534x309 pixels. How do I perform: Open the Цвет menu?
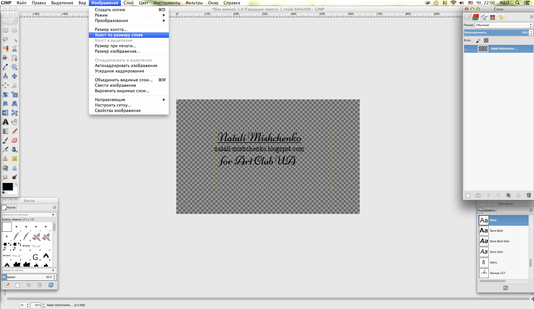(144, 3)
